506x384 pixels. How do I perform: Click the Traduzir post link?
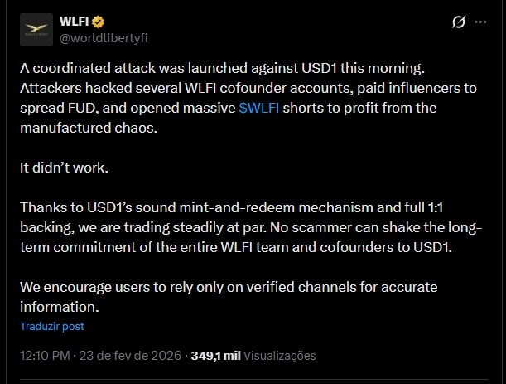click(x=52, y=327)
